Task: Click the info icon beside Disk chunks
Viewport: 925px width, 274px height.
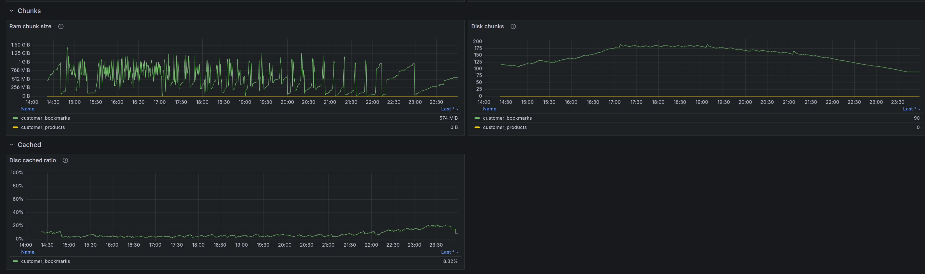Action: [x=513, y=27]
